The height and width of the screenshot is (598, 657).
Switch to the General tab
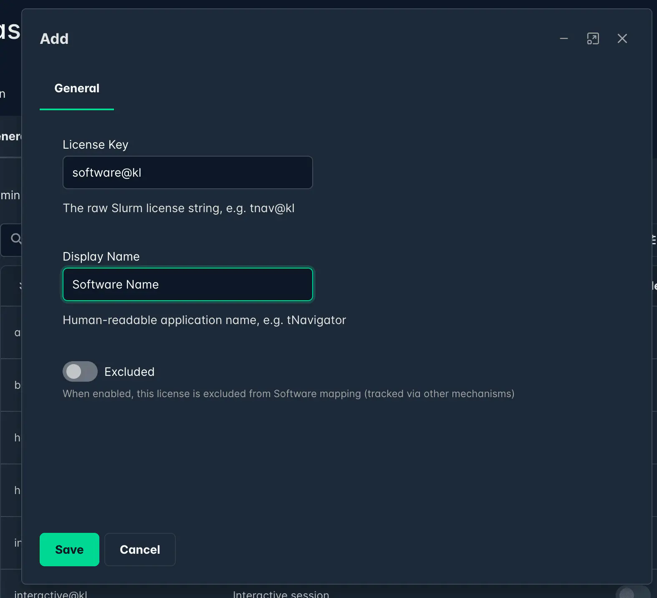tap(77, 89)
